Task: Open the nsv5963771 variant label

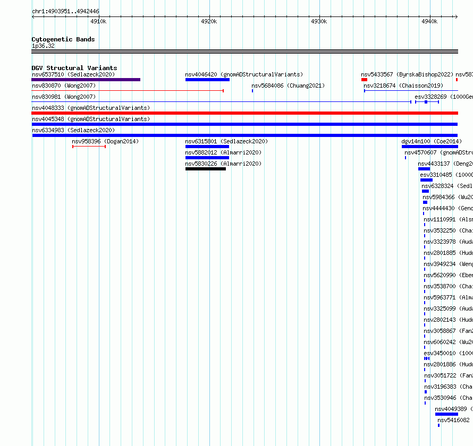Action: coord(448,297)
